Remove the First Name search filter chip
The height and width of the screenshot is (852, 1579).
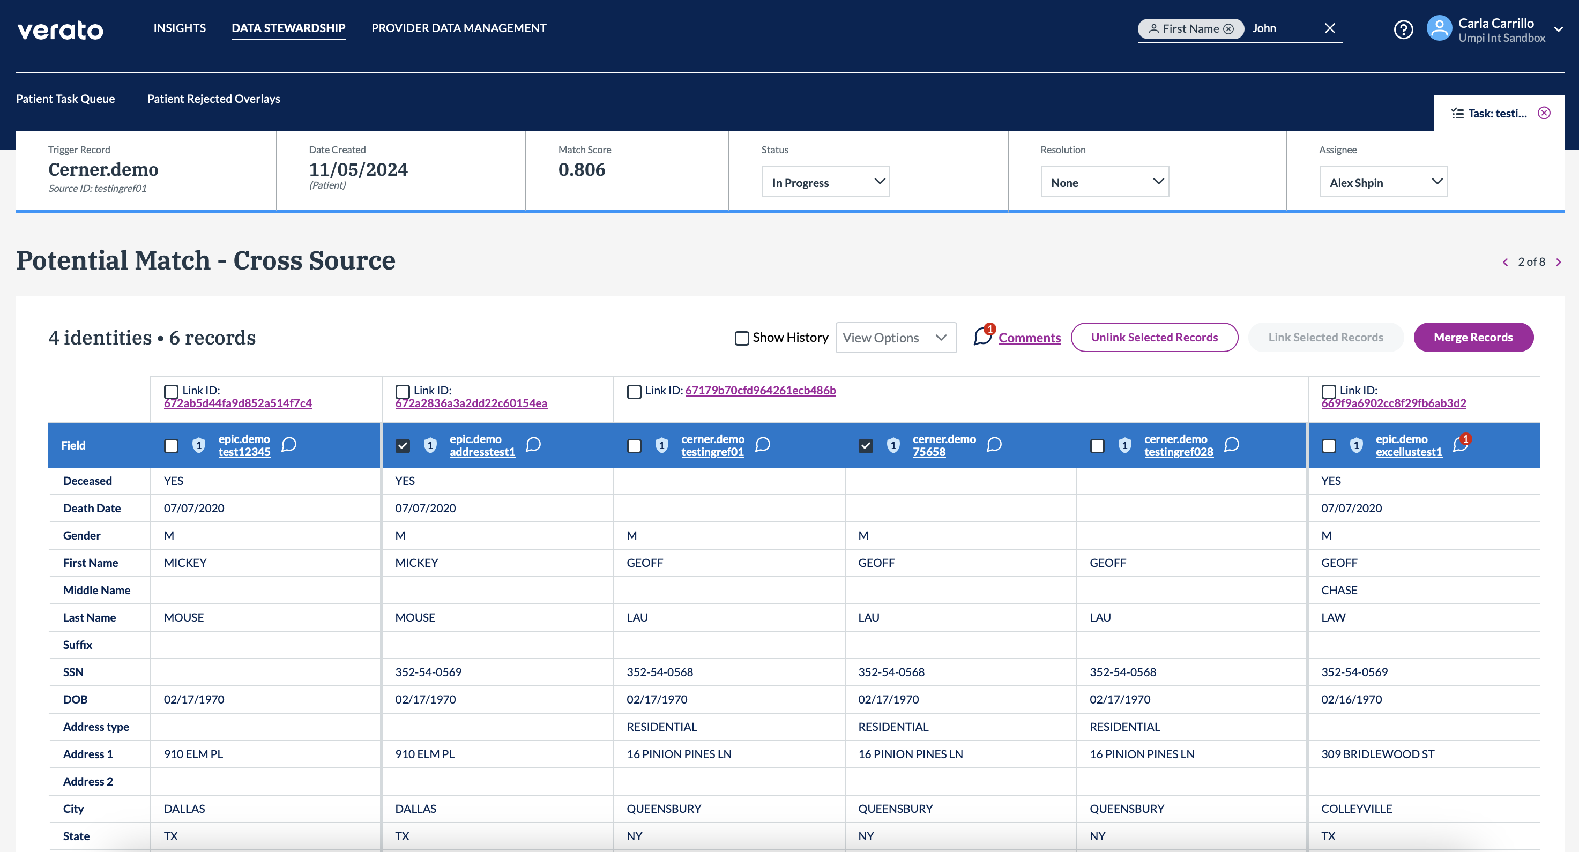[x=1228, y=29]
